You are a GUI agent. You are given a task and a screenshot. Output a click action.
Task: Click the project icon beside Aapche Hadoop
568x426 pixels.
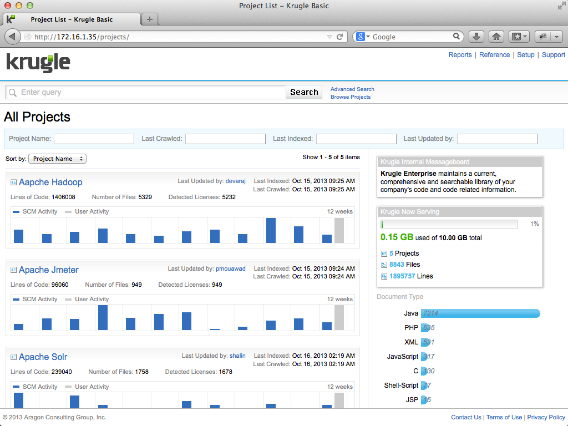[13, 182]
